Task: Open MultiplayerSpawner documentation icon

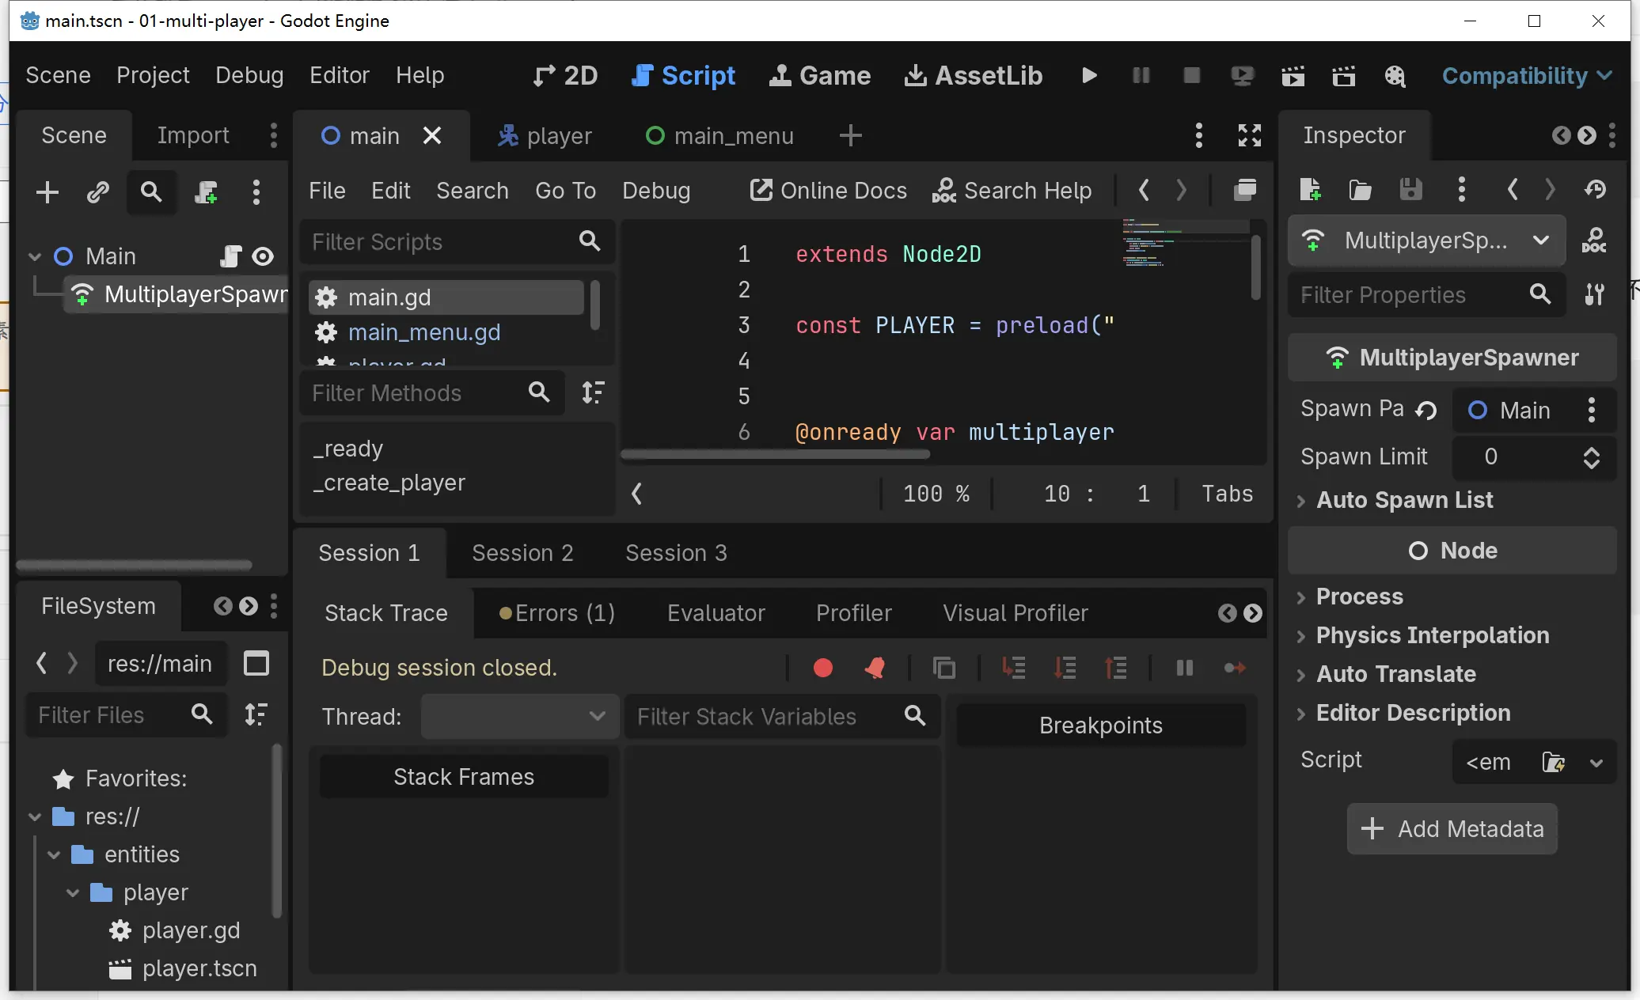Action: 1594,241
